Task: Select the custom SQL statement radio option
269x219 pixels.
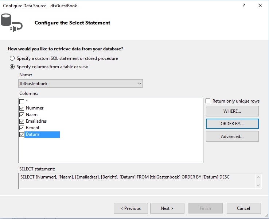Action: (x=12, y=58)
